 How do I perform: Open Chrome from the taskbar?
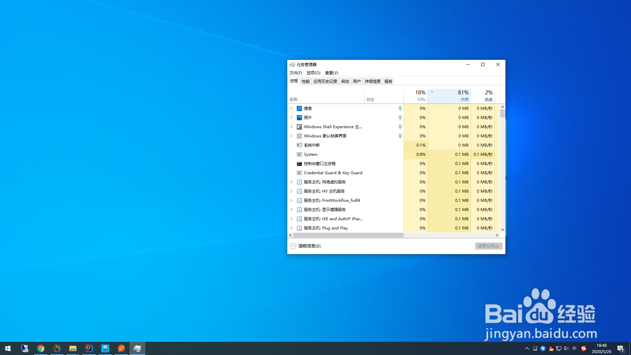coord(41,348)
